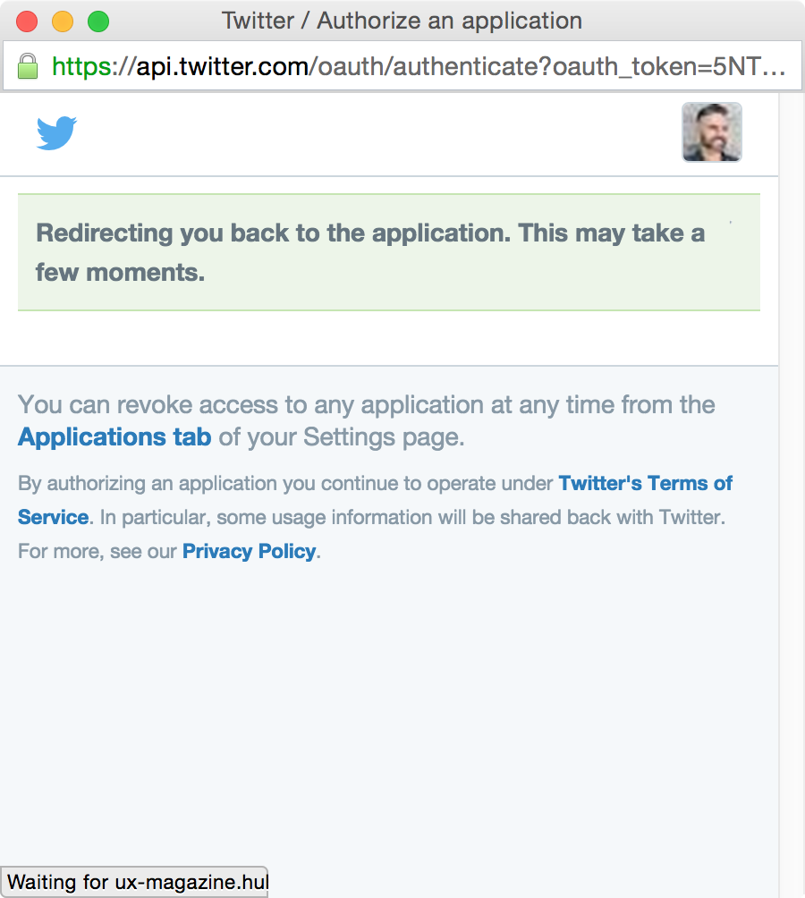805x898 pixels.
Task: Open the Privacy Policy link
Action: 249,551
